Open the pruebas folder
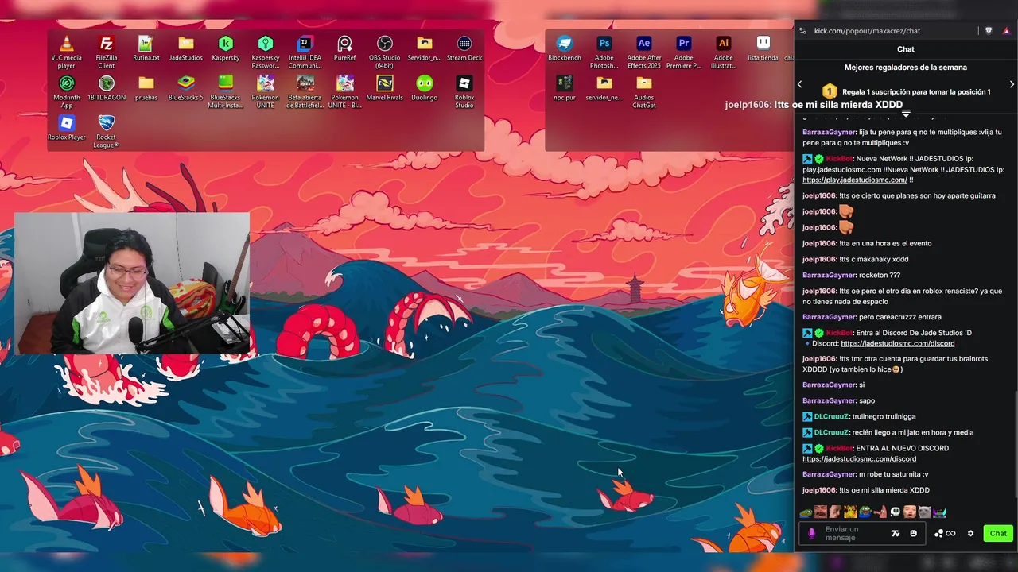Image resolution: width=1018 pixels, height=572 pixels. pos(146,87)
